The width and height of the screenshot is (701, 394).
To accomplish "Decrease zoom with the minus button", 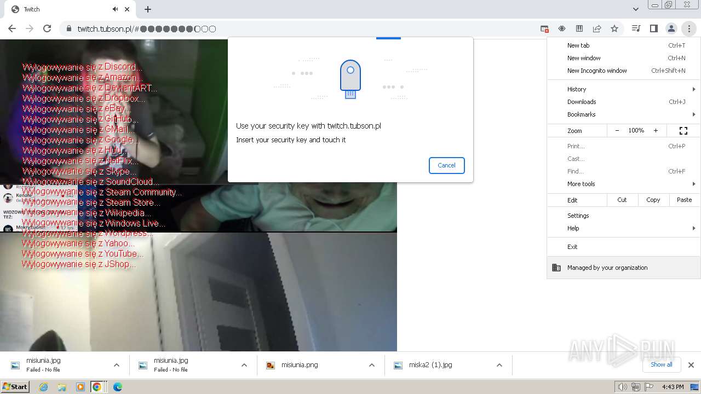I will tap(617, 131).
